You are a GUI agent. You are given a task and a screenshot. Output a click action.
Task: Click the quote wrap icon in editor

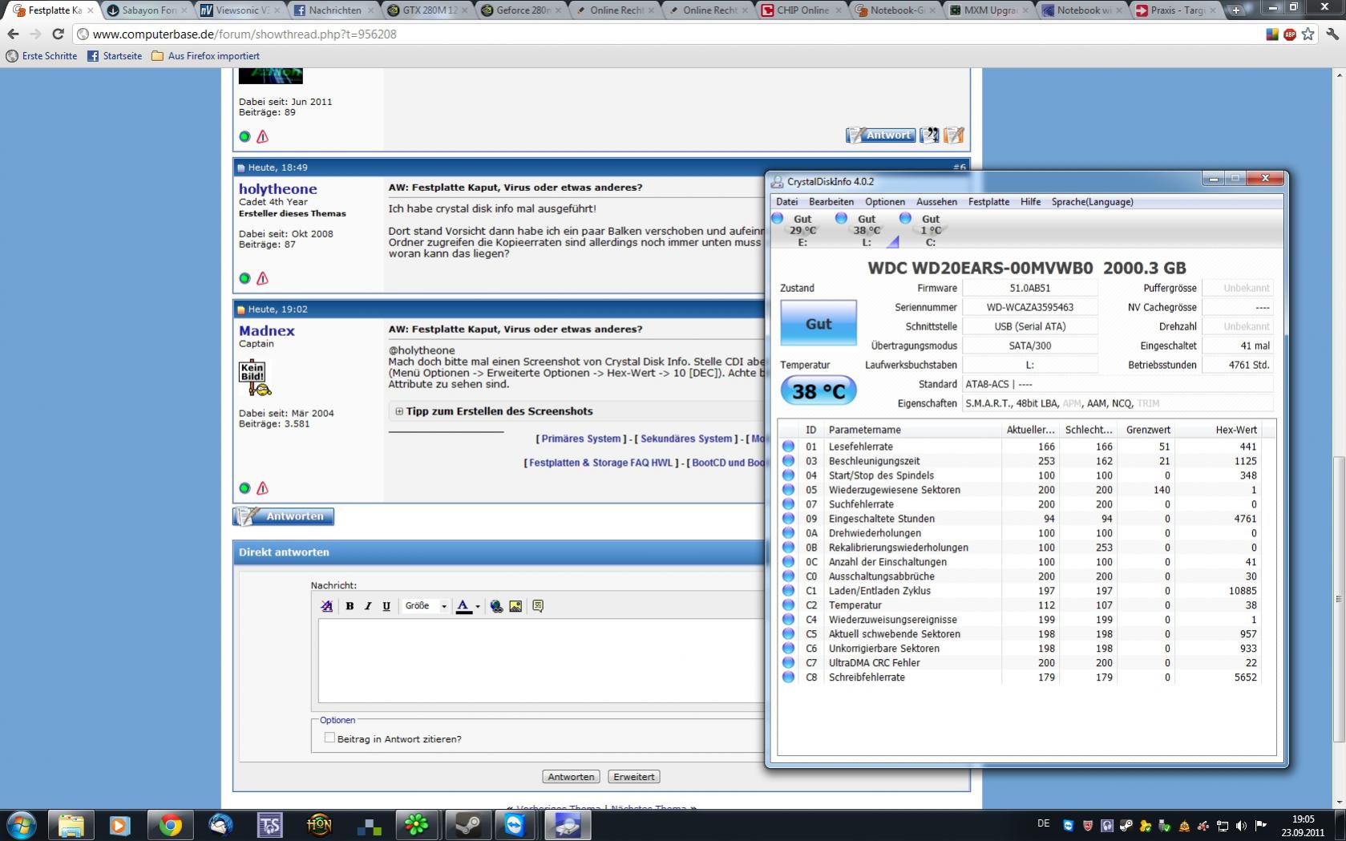tap(538, 606)
